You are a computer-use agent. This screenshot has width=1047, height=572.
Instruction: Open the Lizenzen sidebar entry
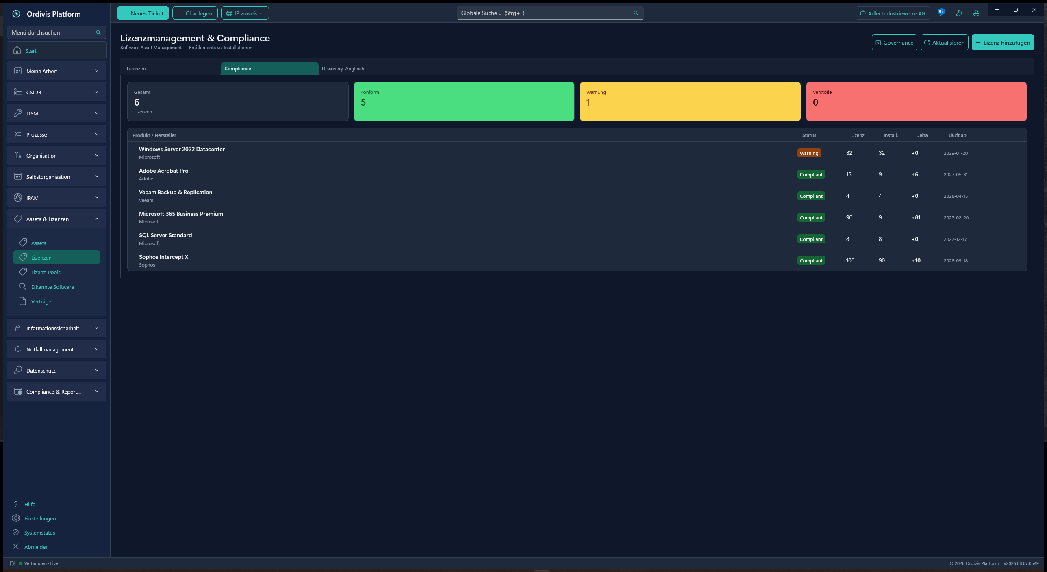56,258
